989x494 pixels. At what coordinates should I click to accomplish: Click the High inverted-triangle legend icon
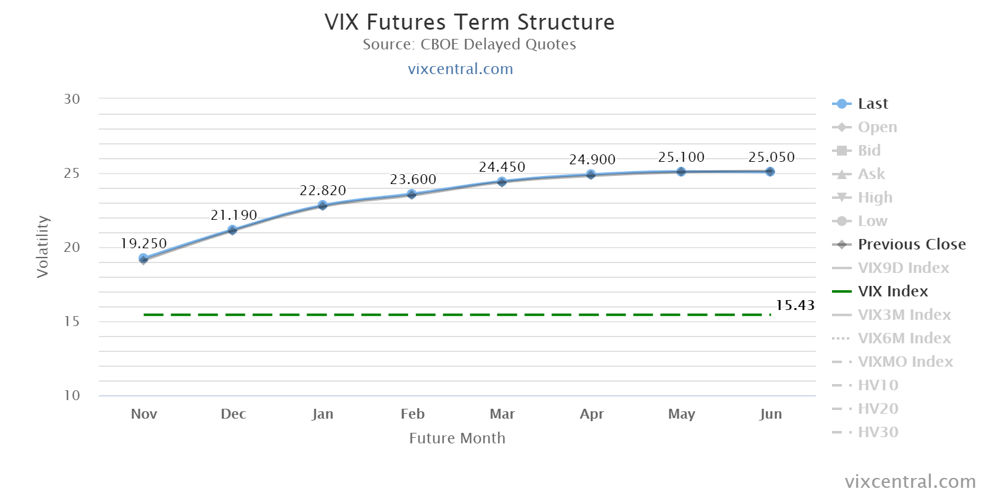coord(842,198)
